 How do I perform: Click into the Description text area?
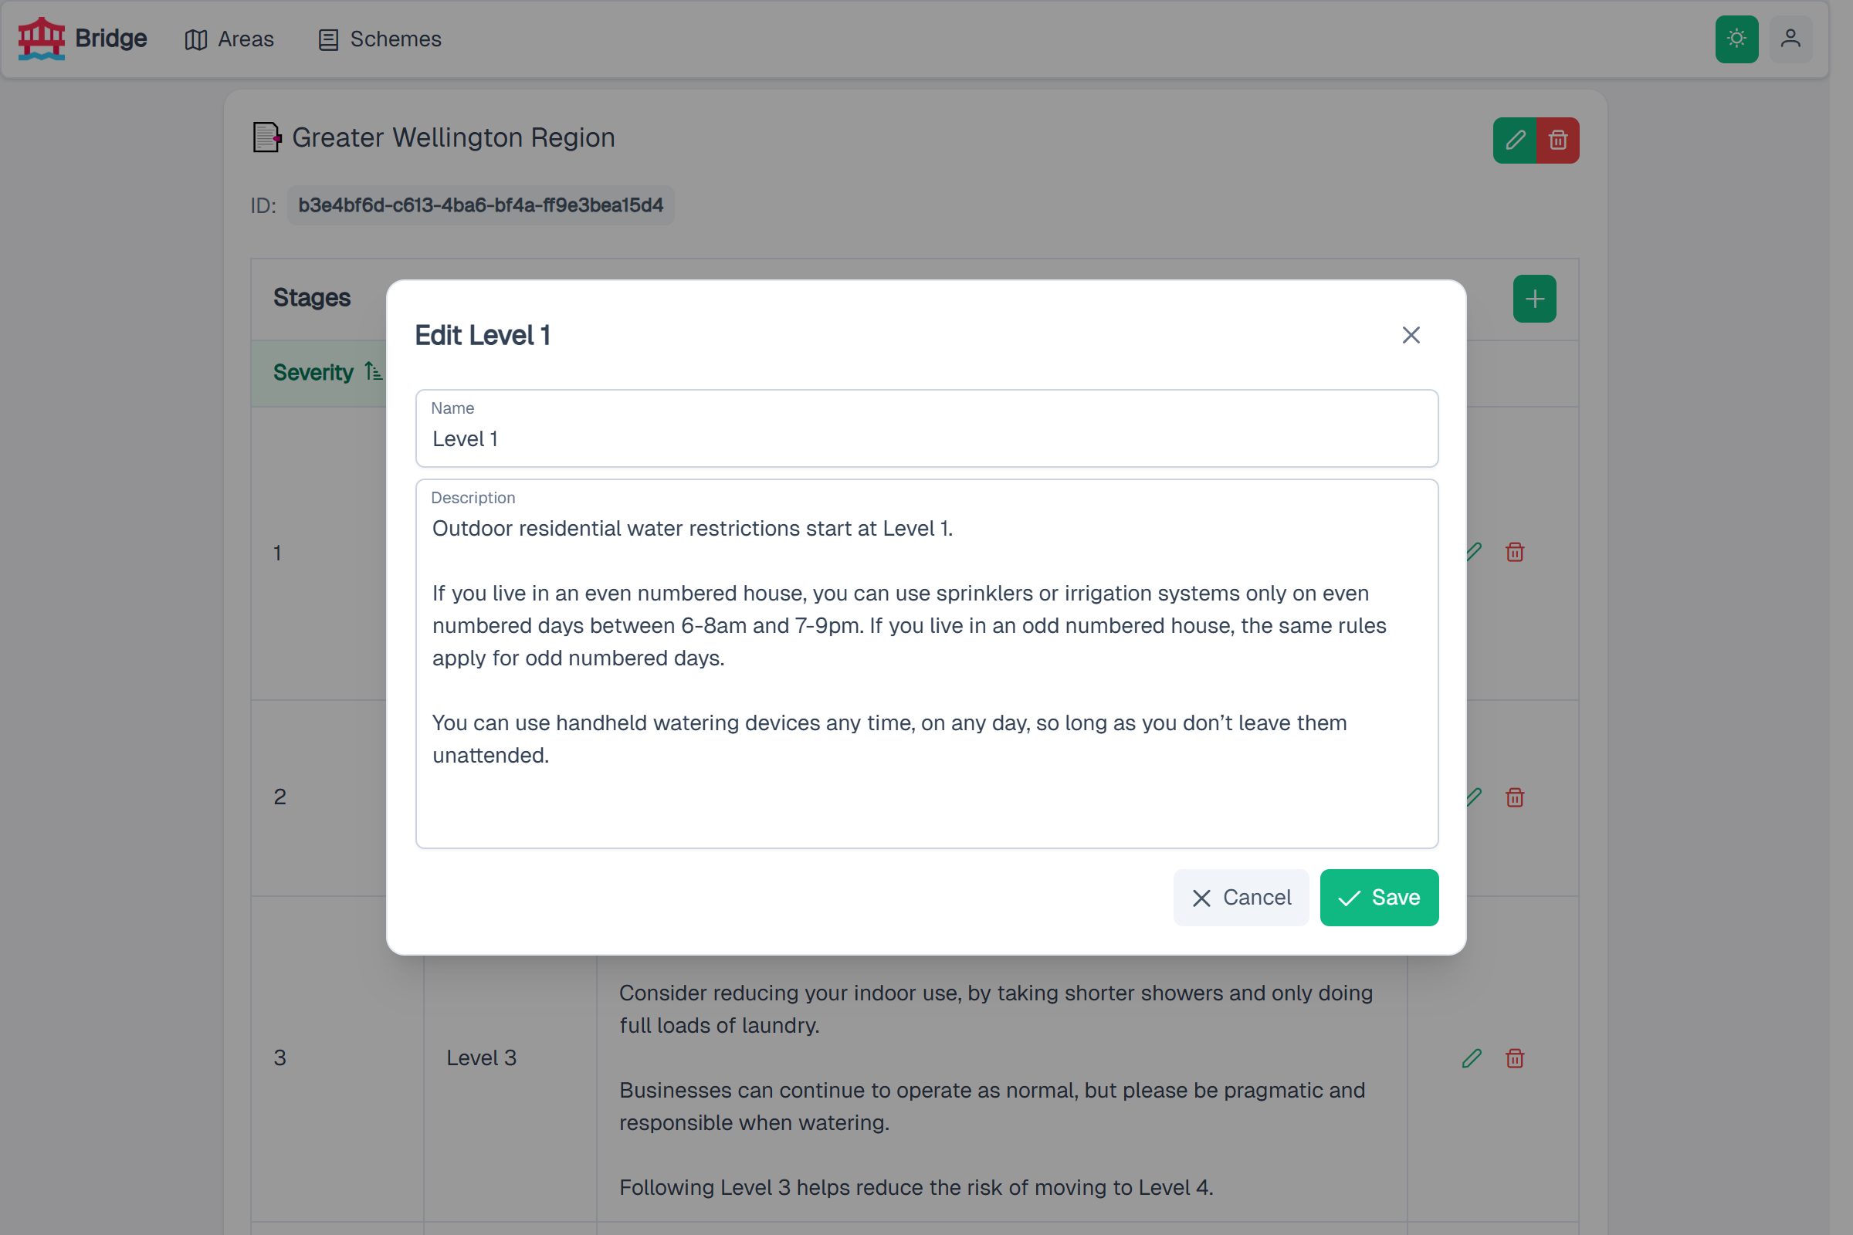[x=926, y=663]
